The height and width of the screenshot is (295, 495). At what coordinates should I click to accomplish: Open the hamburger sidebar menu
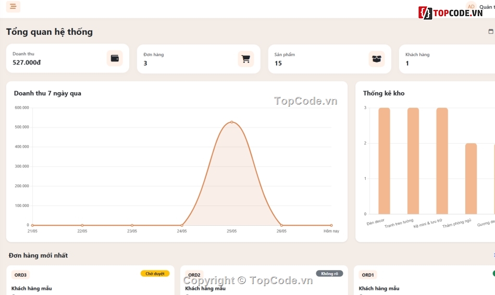[13, 6]
